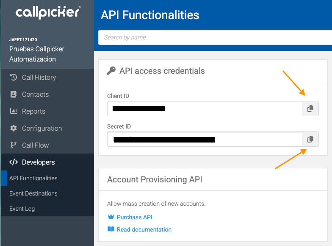Image resolution: width=332 pixels, height=246 pixels.
Task: Copy the Secret ID to clipboard
Action: [310, 139]
